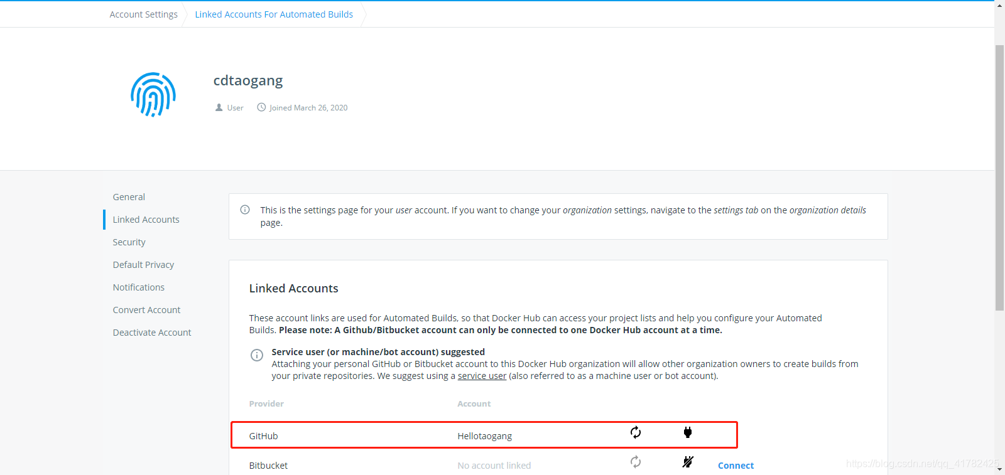Click the Provider column header
Image resolution: width=1005 pixels, height=475 pixels.
266,403
